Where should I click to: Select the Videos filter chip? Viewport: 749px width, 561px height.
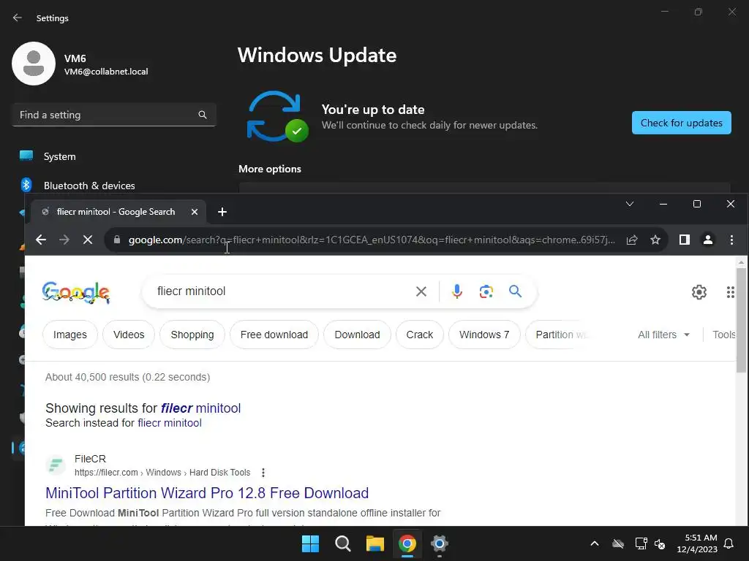click(x=129, y=335)
